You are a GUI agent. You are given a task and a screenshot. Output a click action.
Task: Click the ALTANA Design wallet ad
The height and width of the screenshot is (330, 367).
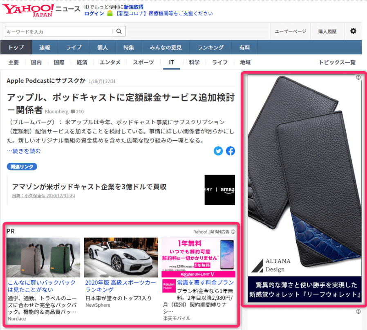[304, 189]
